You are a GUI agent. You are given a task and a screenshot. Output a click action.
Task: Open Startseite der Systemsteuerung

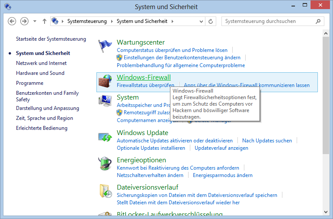[51, 39]
